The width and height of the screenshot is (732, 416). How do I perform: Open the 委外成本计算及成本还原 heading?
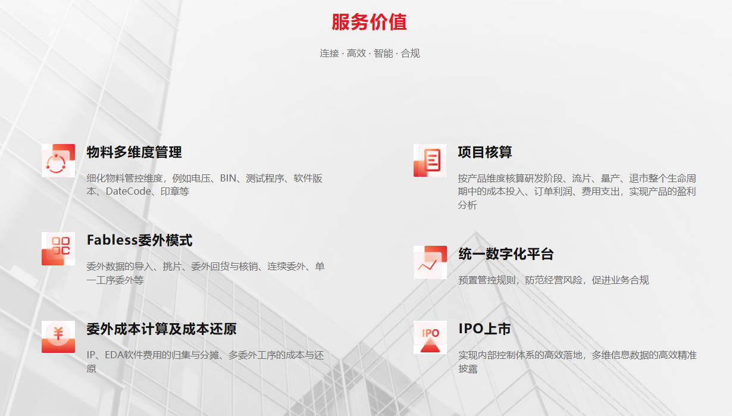[161, 329]
